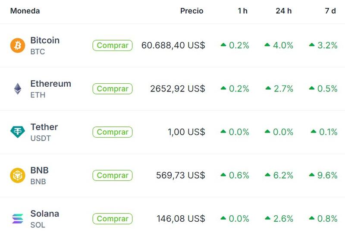This screenshot has width=345, height=236.
Task: Sort by the Moneda column header
Action: point(25,11)
